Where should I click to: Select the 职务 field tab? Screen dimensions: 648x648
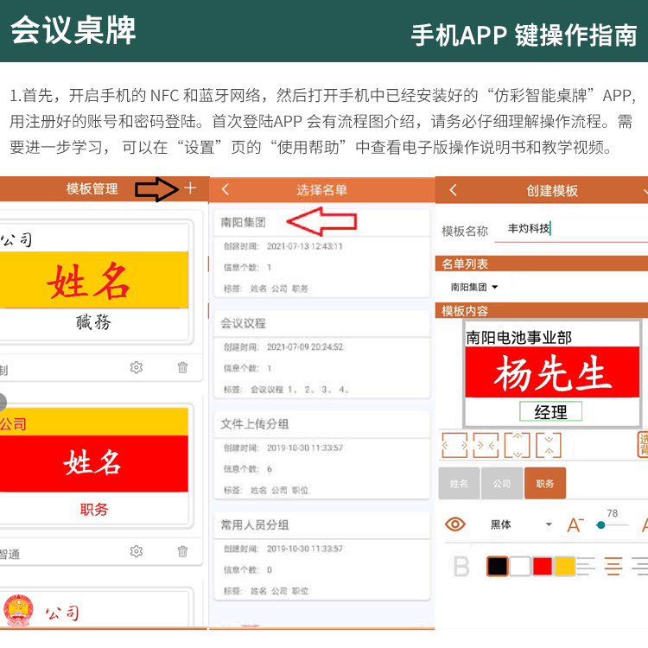[x=545, y=484]
